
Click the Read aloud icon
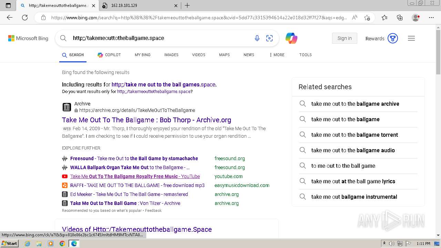click(x=355, y=18)
